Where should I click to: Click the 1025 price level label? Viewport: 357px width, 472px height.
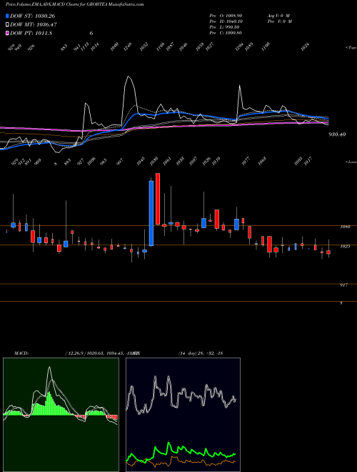345,247
